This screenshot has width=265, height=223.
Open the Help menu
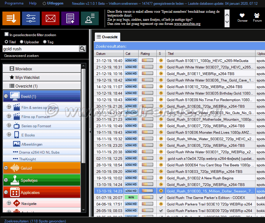33,3
